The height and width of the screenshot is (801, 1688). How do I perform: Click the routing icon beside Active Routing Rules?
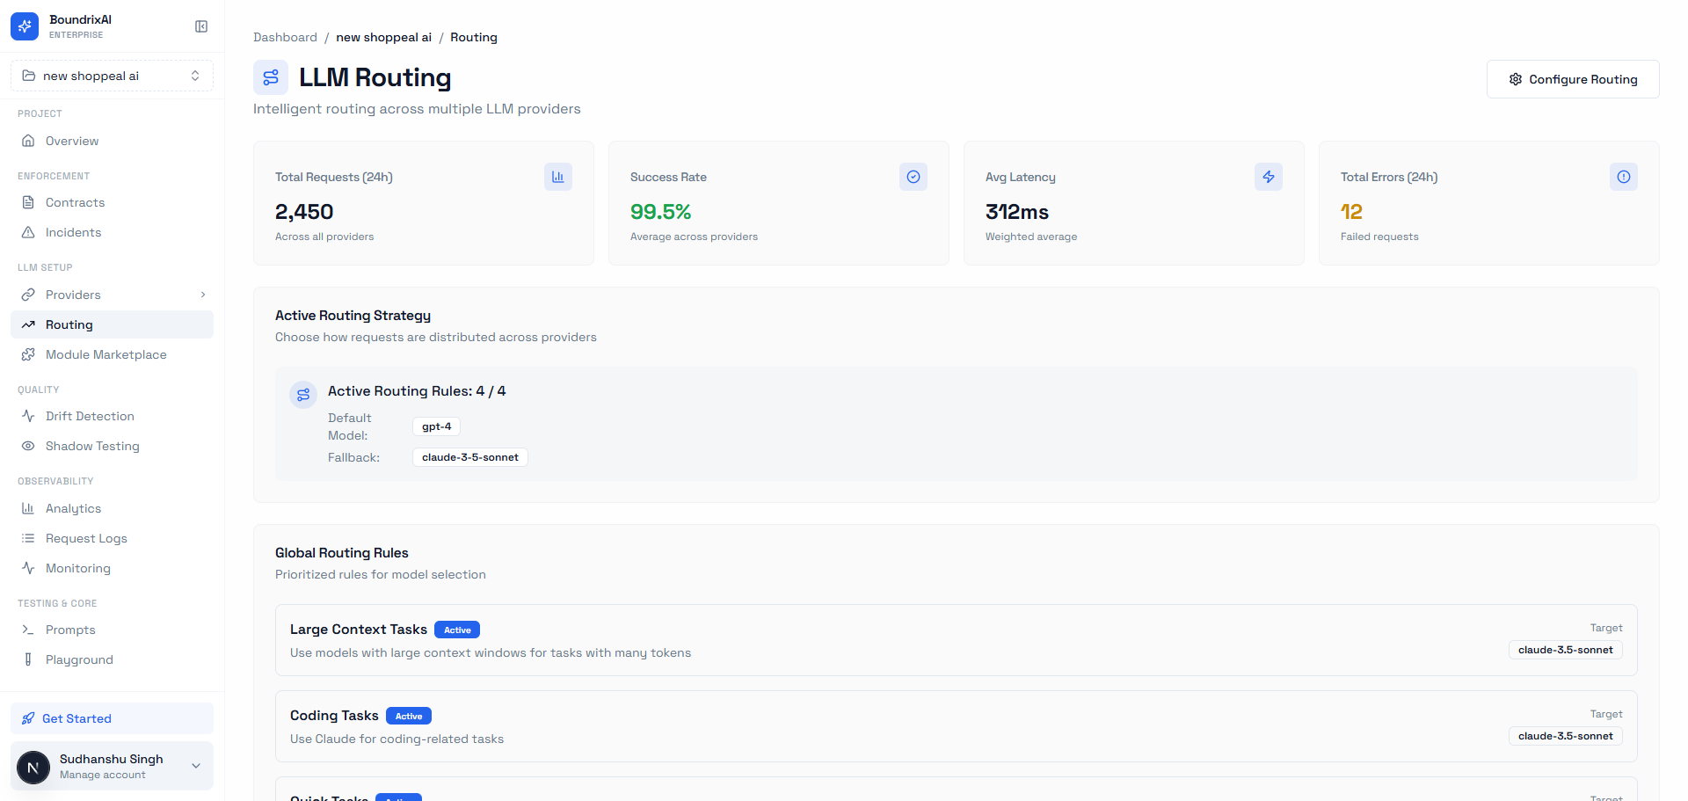pos(303,394)
